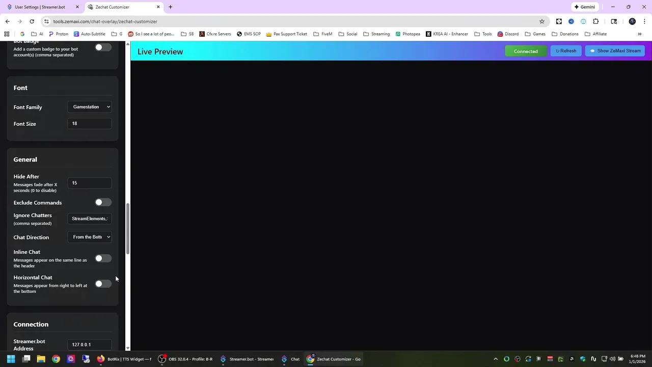The width and height of the screenshot is (652, 367).
Task: Open the Font Family dropdown
Action: coord(90,107)
